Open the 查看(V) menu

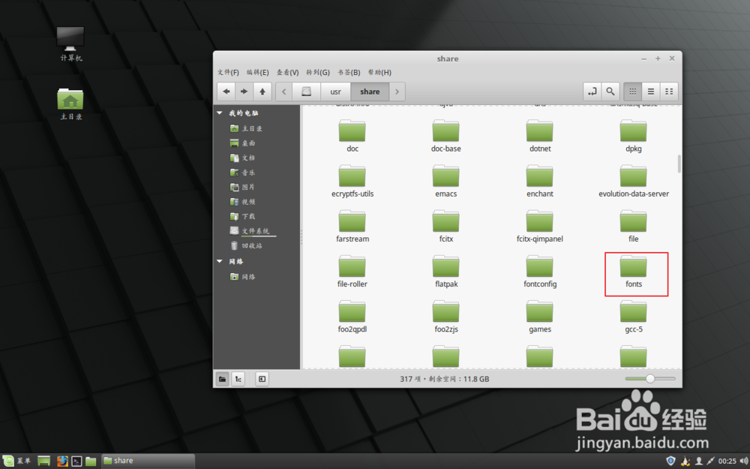point(287,72)
